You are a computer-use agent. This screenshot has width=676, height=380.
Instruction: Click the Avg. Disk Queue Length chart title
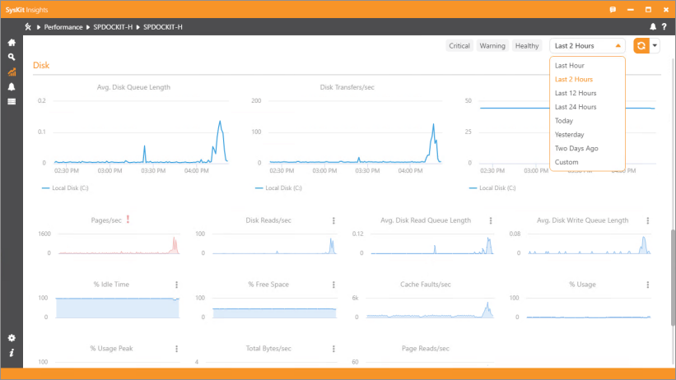(x=133, y=87)
